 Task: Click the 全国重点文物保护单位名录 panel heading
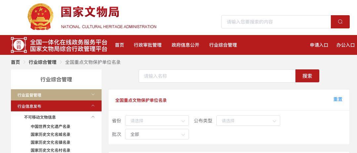pos(141,100)
